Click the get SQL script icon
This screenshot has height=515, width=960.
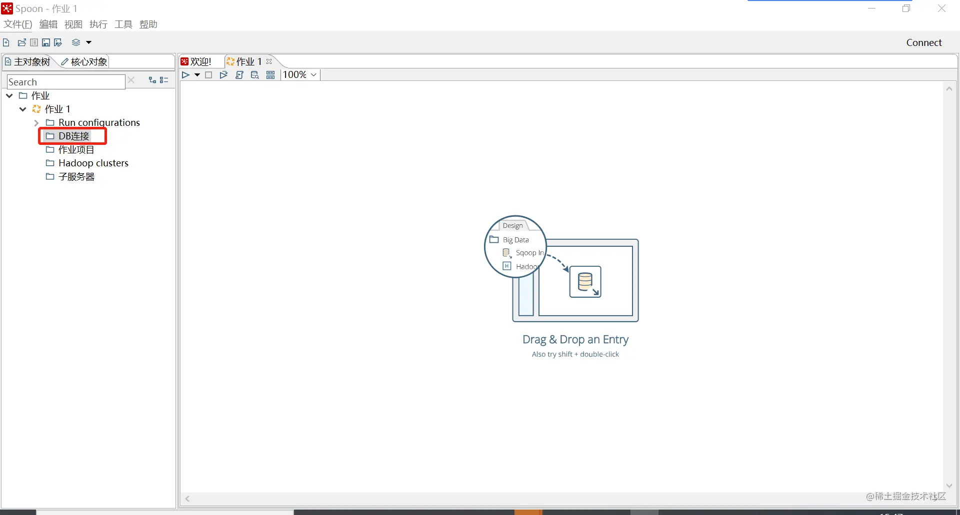pyautogui.click(x=239, y=75)
